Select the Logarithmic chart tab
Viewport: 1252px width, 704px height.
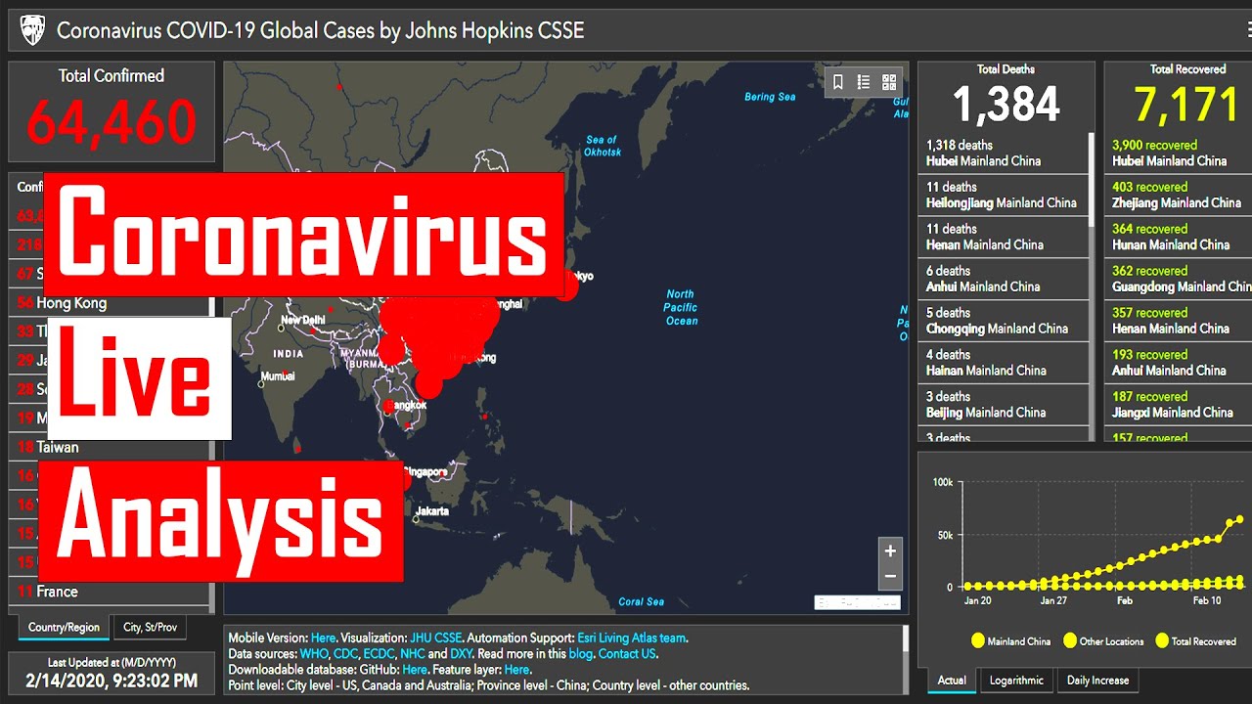(1016, 681)
